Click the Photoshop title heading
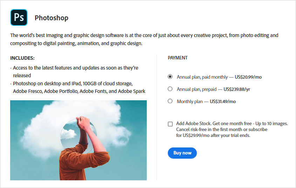This screenshot has height=188, width=296. click(51, 18)
